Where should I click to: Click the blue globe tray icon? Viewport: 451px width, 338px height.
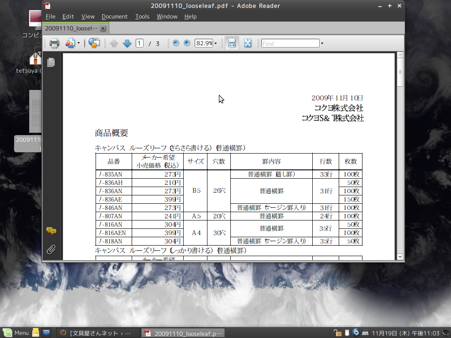click(x=356, y=333)
